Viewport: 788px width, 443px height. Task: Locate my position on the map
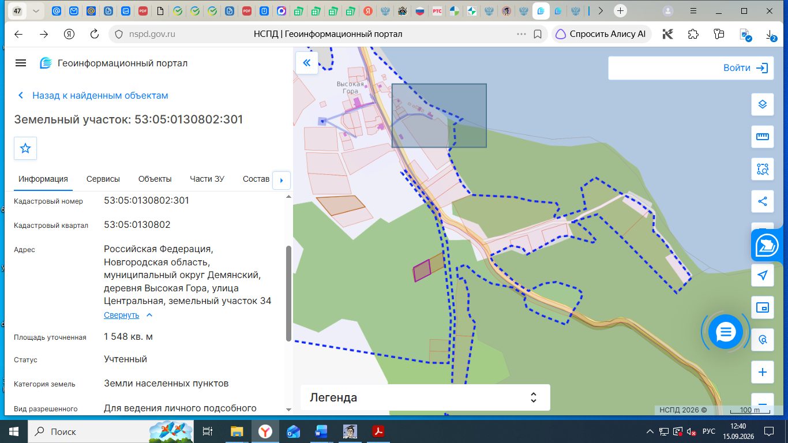(x=762, y=275)
